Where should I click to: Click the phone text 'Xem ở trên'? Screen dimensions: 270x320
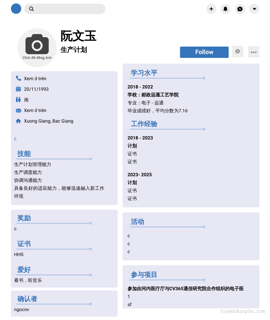point(35,79)
